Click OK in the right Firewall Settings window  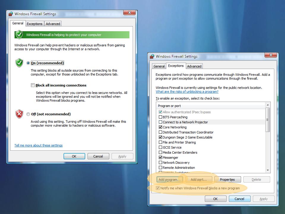click(216, 199)
